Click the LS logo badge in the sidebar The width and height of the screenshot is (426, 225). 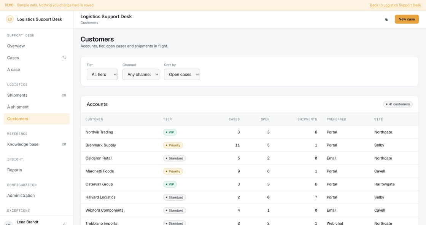tap(10, 19)
